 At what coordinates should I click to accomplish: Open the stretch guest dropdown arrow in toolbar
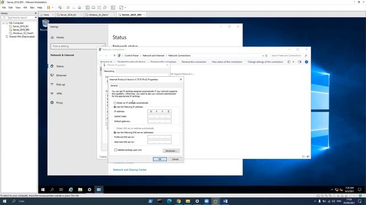[125, 7]
